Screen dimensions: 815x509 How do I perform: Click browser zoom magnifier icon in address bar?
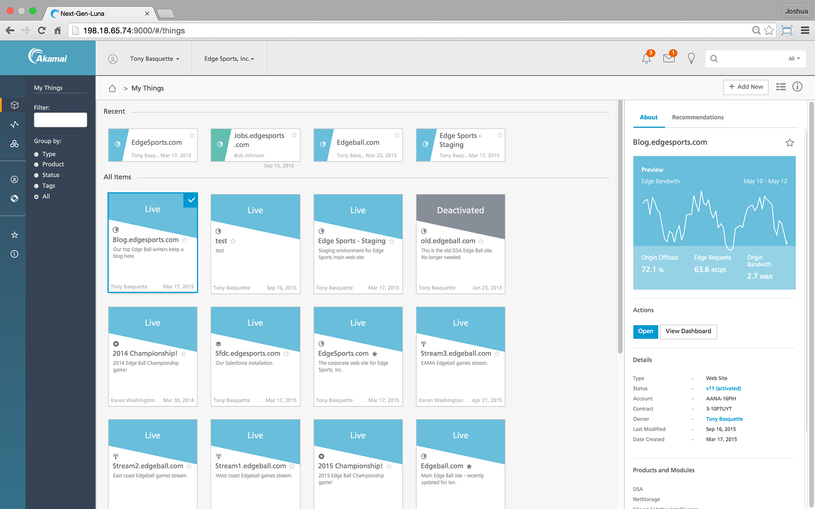pyautogui.click(x=756, y=30)
